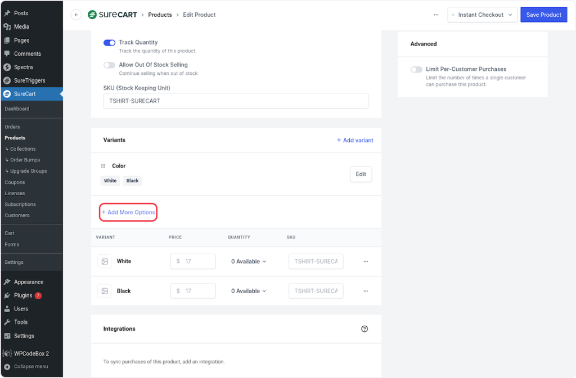Go to Plugins in the WordPress sidebar
The width and height of the screenshot is (576, 378).
tap(23, 295)
